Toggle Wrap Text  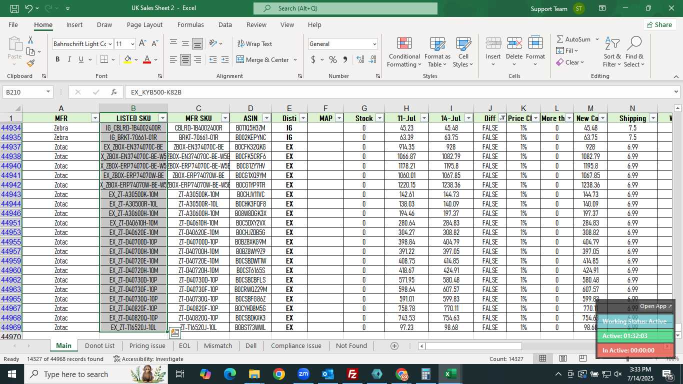(x=254, y=43)
